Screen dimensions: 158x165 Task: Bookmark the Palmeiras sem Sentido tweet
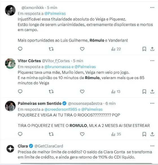144,134
